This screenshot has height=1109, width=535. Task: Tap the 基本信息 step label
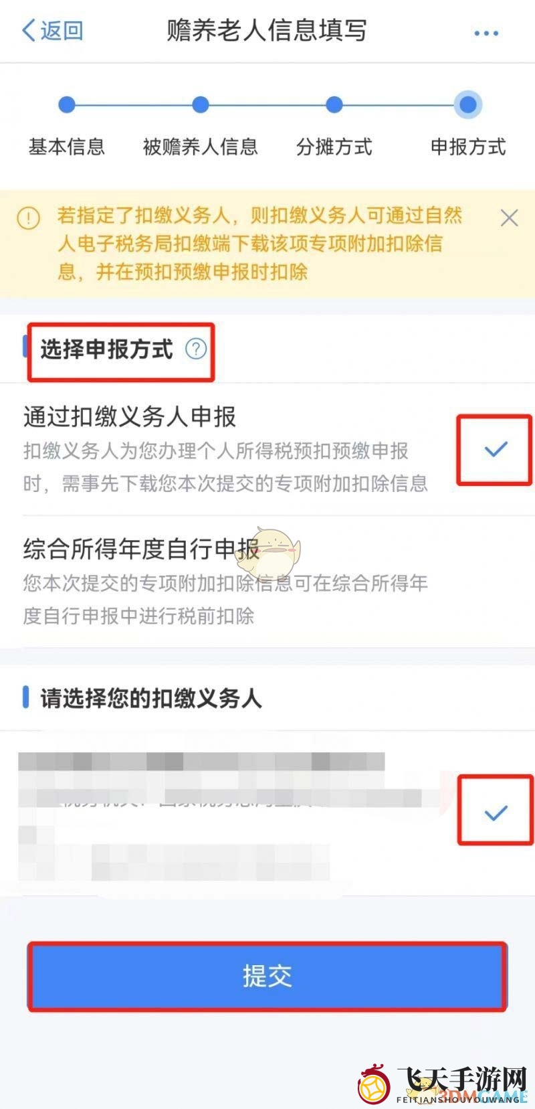pos(66,147)
